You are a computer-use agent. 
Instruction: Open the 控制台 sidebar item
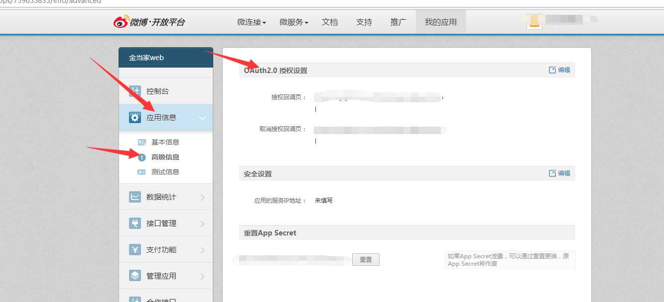[x=166, y=91]
